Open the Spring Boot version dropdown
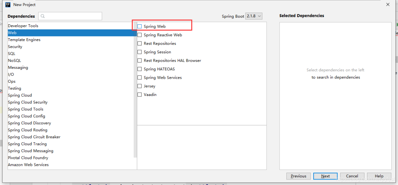Image resolution: width=398 pixels, height=185 pixels. [x=254, y=16]
